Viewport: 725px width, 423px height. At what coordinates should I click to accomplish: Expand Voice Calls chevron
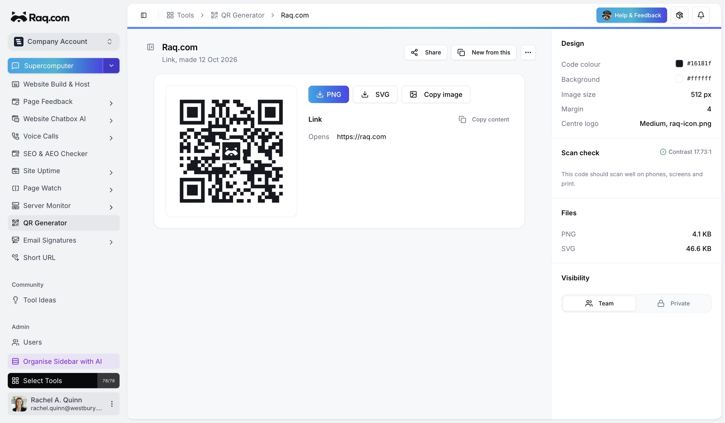coord(111,138)
